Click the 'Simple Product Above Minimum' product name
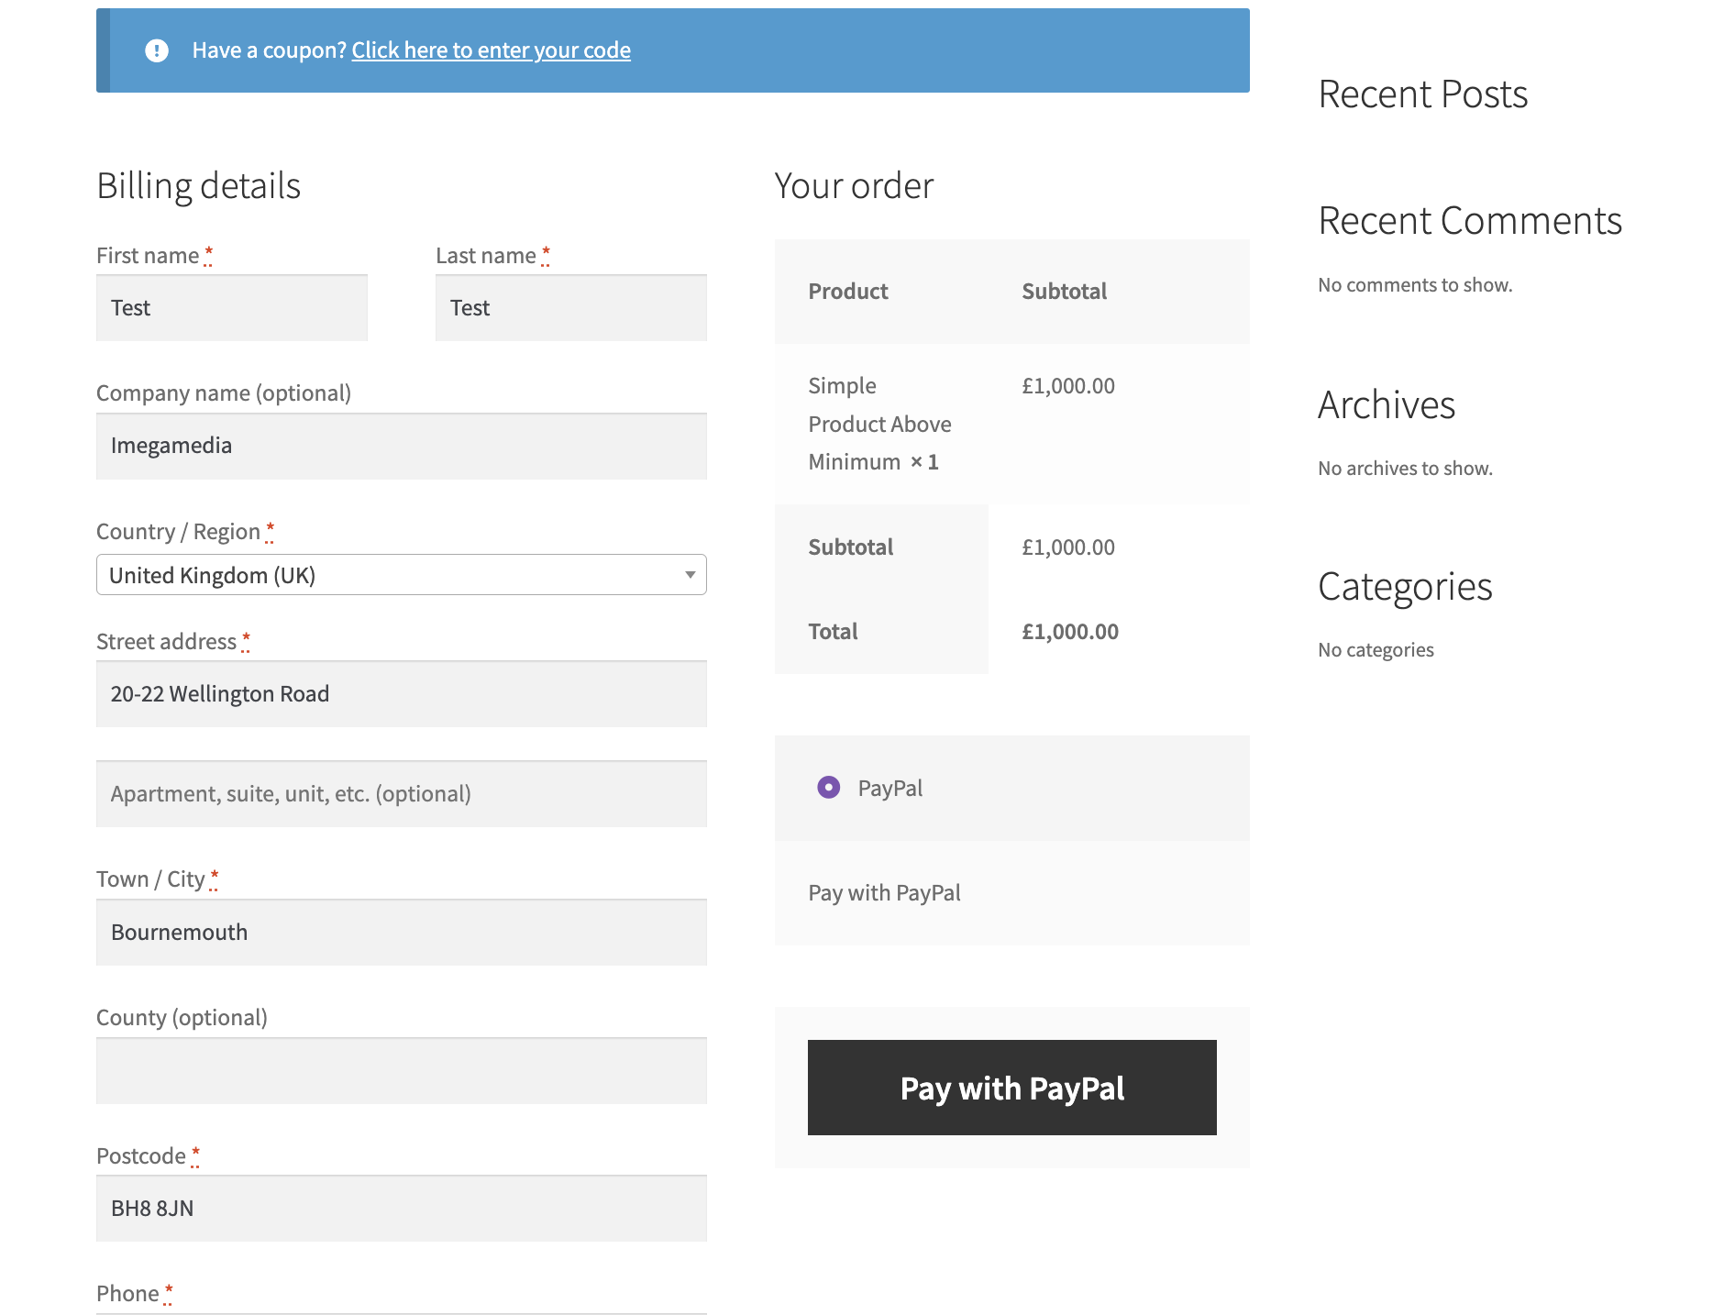This screenshot has height=1315, width=1724. tap(879, 424)
